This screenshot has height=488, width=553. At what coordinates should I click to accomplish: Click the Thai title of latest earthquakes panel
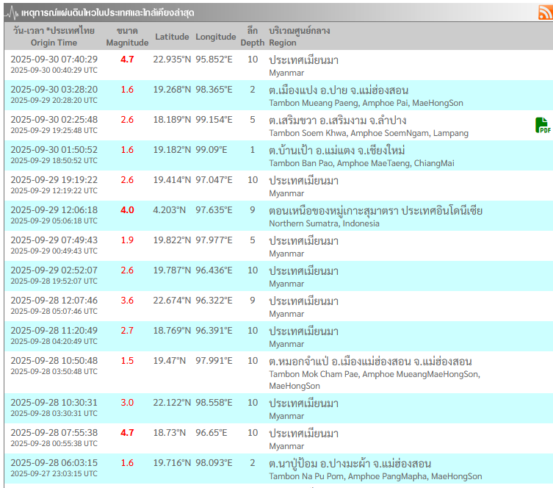pyautogui.click(x=107, y=13)
